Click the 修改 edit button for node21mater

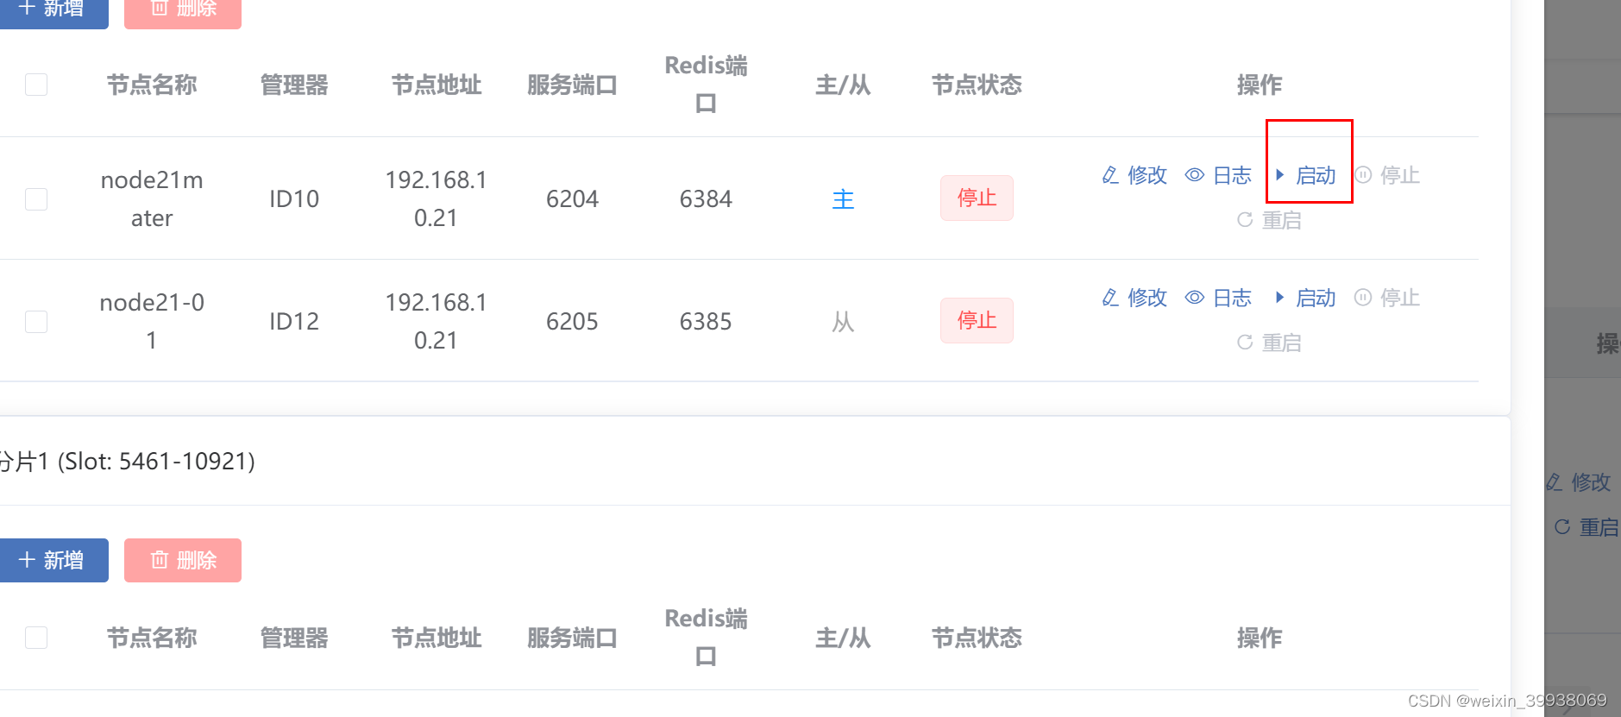(x=1134, y=175)
